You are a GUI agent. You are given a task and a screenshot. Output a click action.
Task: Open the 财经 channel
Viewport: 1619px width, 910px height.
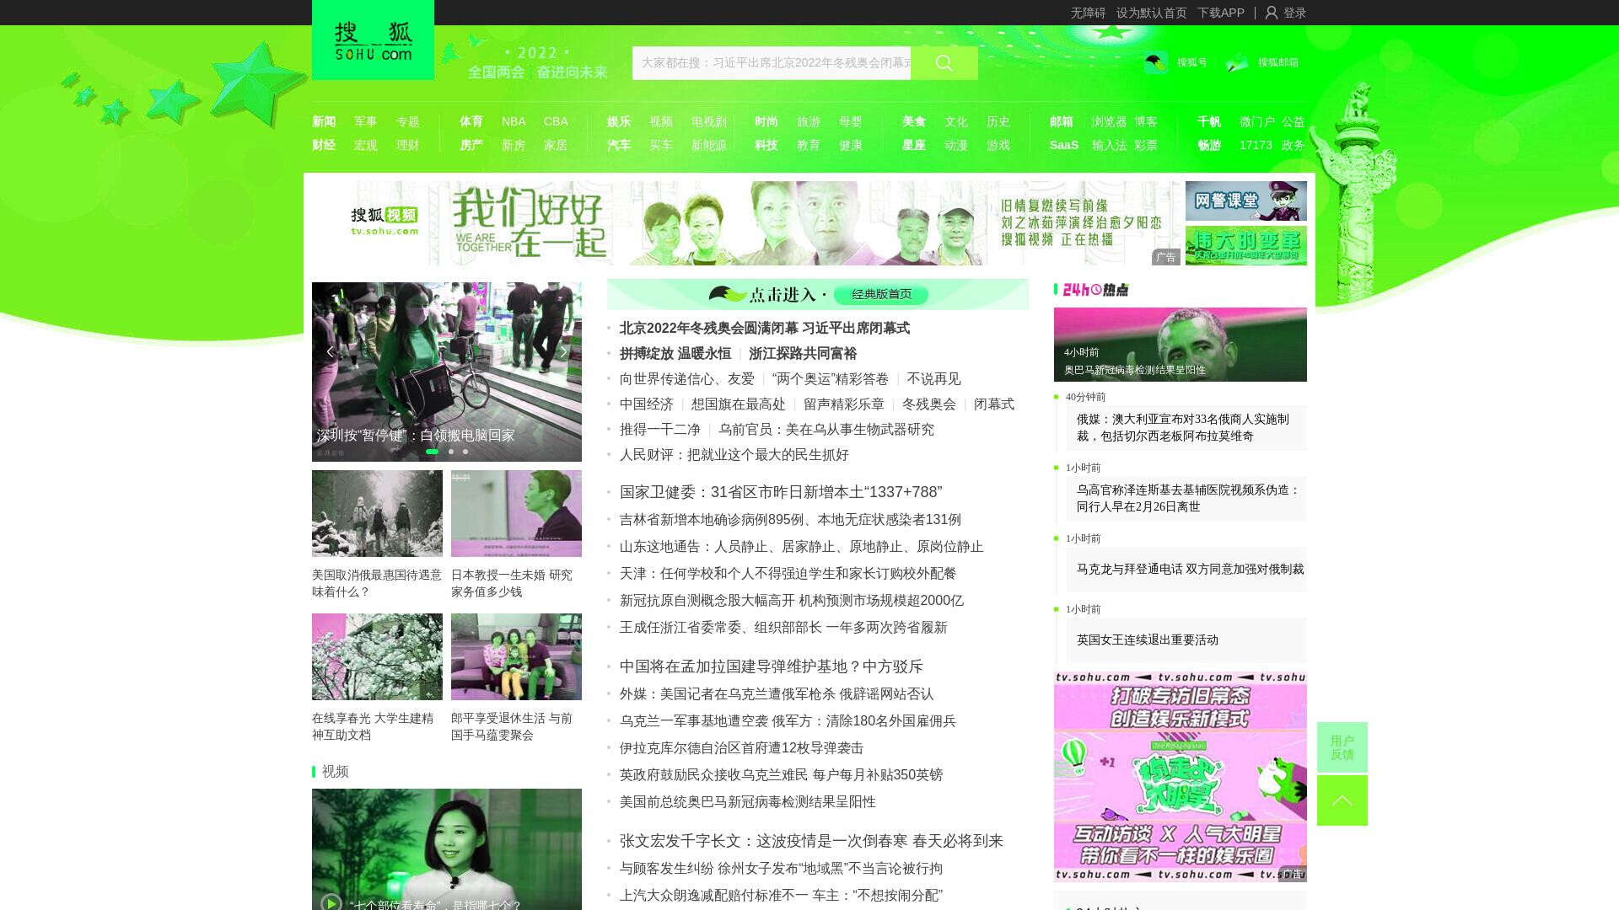[324, 145]
